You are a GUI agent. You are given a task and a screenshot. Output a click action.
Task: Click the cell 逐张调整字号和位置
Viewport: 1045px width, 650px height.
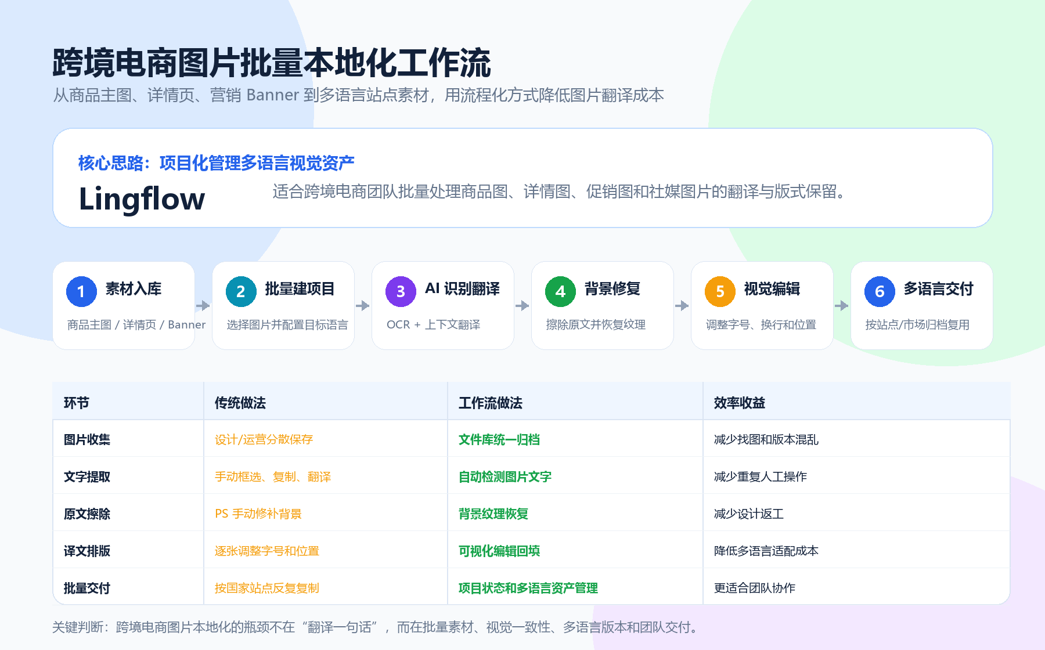pos(266,551)
